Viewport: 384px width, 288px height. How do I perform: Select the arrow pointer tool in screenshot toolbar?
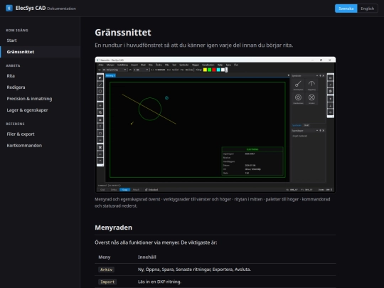pyautogui.click(x=100, y=78)
